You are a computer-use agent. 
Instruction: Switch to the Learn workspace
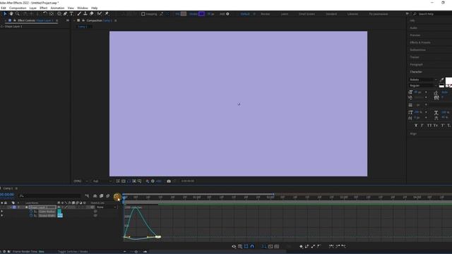pos(284,14)
